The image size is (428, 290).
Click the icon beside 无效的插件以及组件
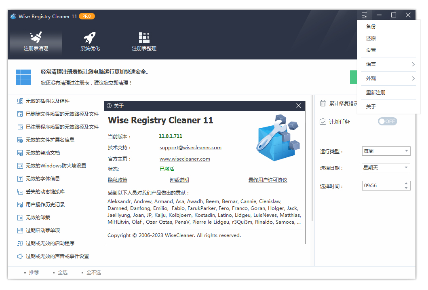20,101
